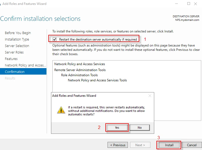Screen dimensions: 202x150
Task: Select Remote Server Administration Tools entry
Action: point(80,70)
